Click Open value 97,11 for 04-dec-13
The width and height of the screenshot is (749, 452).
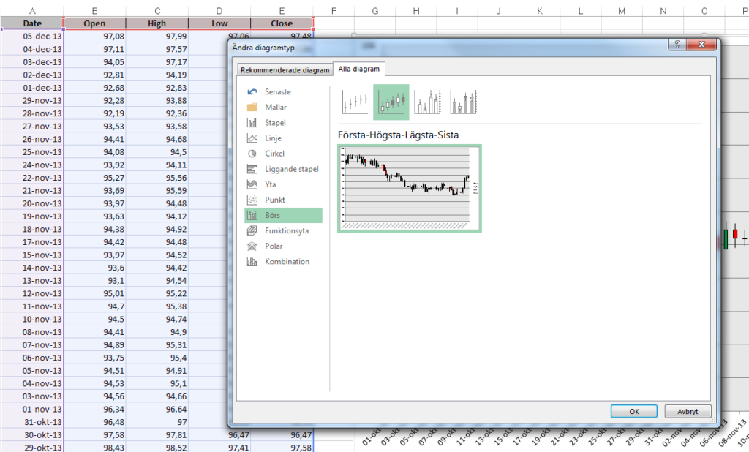pyautogui.click(x=94, y=49)
